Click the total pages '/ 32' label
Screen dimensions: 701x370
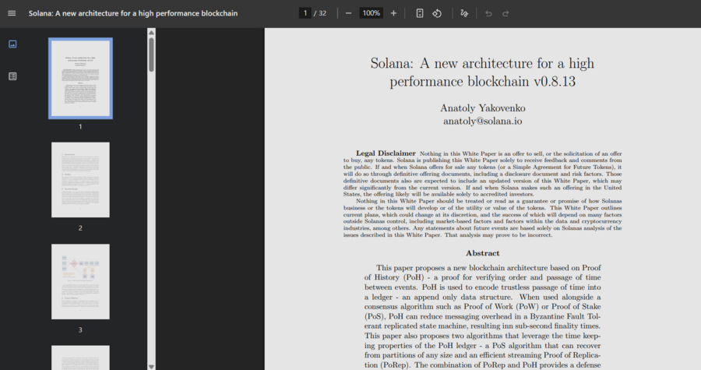click(x=320, y=13)
